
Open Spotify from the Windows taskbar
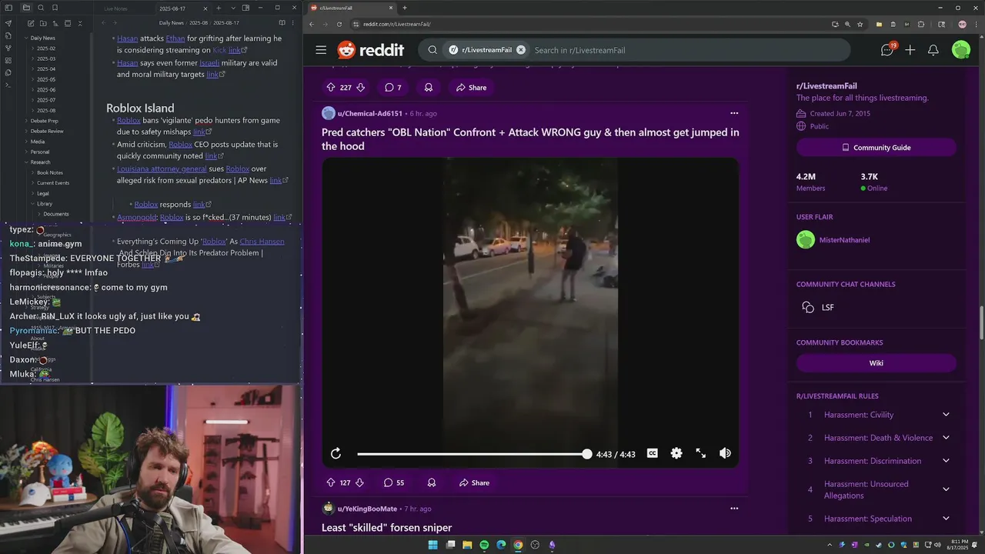pos(484,545)
